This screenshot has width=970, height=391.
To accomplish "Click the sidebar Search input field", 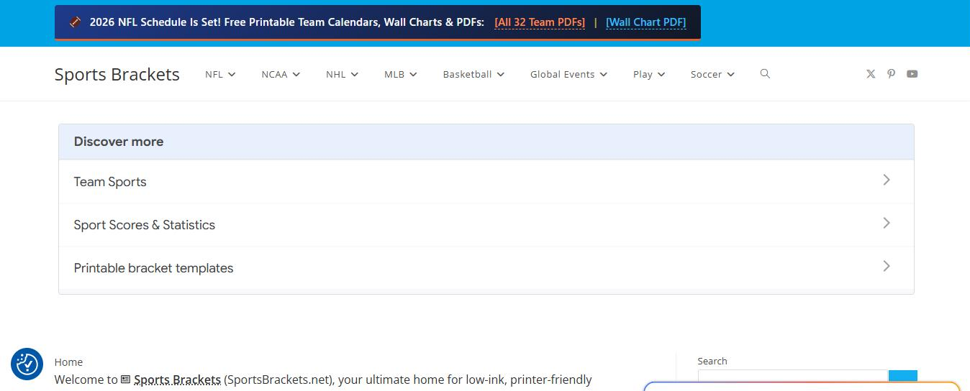I will point(793,380).
